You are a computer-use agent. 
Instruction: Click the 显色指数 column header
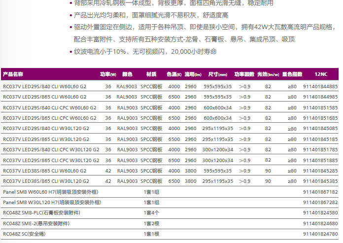coord(292,74)
